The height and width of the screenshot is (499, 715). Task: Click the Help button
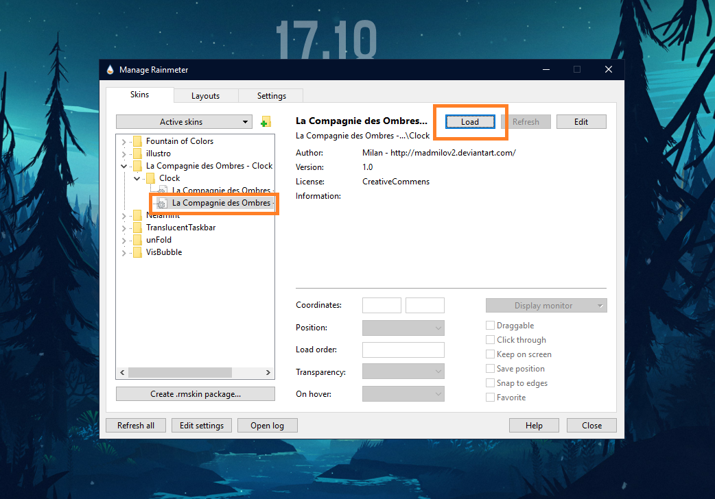click(x=534, y=425)
